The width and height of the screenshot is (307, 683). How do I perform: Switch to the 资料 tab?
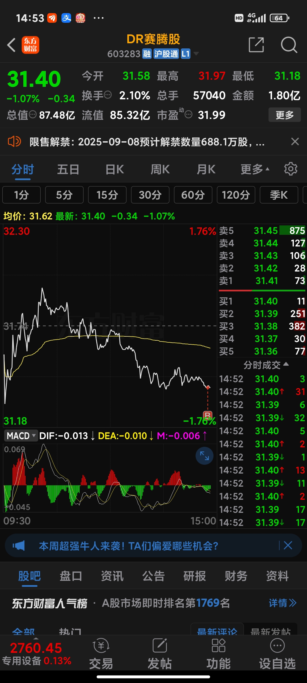pos(277,576)
